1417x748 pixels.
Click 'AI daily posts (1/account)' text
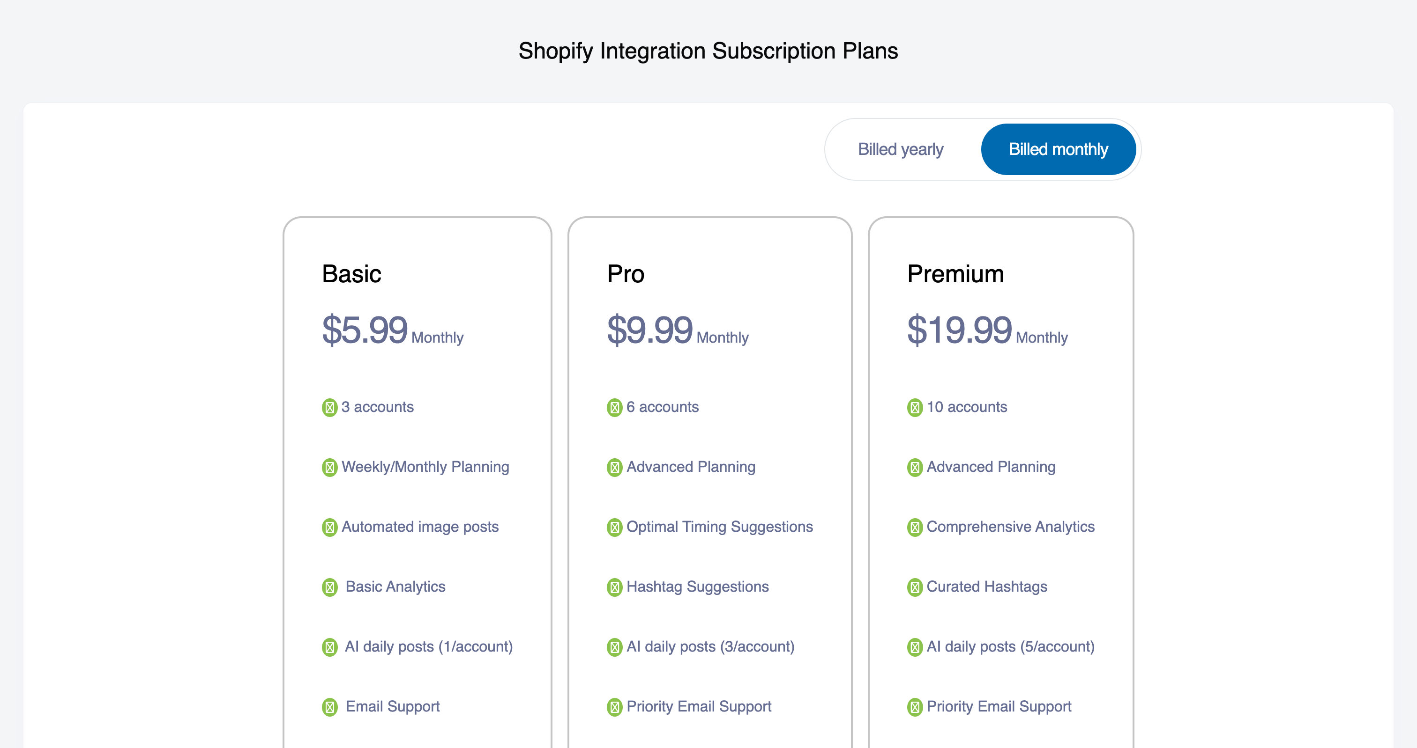428,647
